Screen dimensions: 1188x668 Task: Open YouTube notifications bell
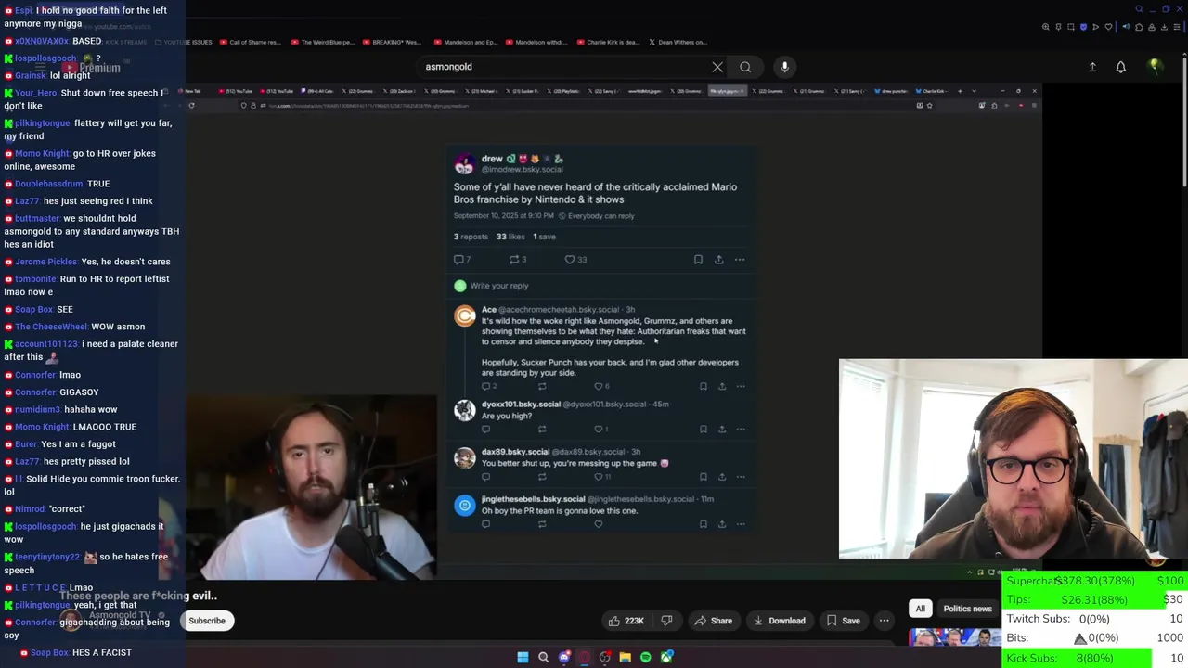click(x=1120, y=67)
